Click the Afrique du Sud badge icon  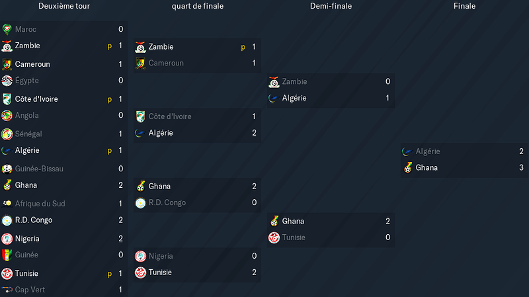coord(7,204)
